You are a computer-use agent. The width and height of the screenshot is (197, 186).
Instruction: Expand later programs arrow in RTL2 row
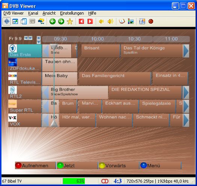(186, 92)
